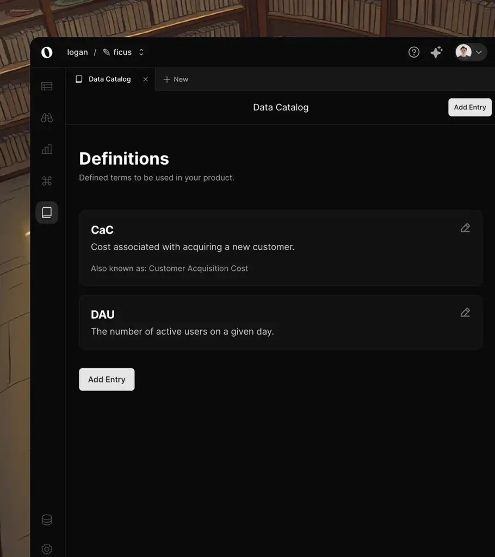Open settings via the gear icon
This screenshot has width=495, height=557.
pyautogui.click(x=47, y=549)
